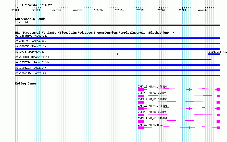The height and width of the screenshot is (142, 227).
Task: Open the Cytogenetic Bands track title
Action: (x=30, y=19)
